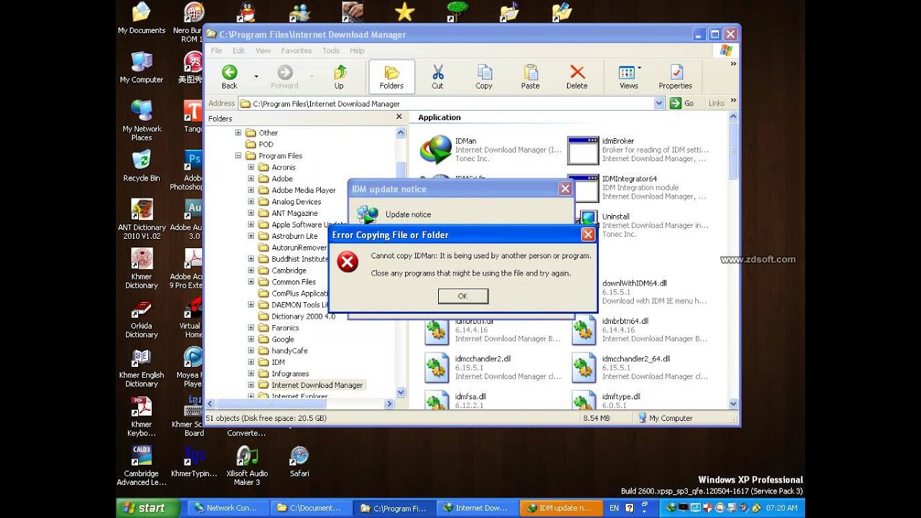
Task: Open My Documents desktop icon
Action: (x=142, y=18)
